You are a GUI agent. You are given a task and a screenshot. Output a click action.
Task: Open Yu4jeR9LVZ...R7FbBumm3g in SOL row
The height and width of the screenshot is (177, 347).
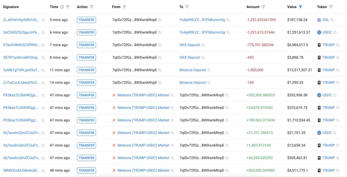(x=202, y=20)
